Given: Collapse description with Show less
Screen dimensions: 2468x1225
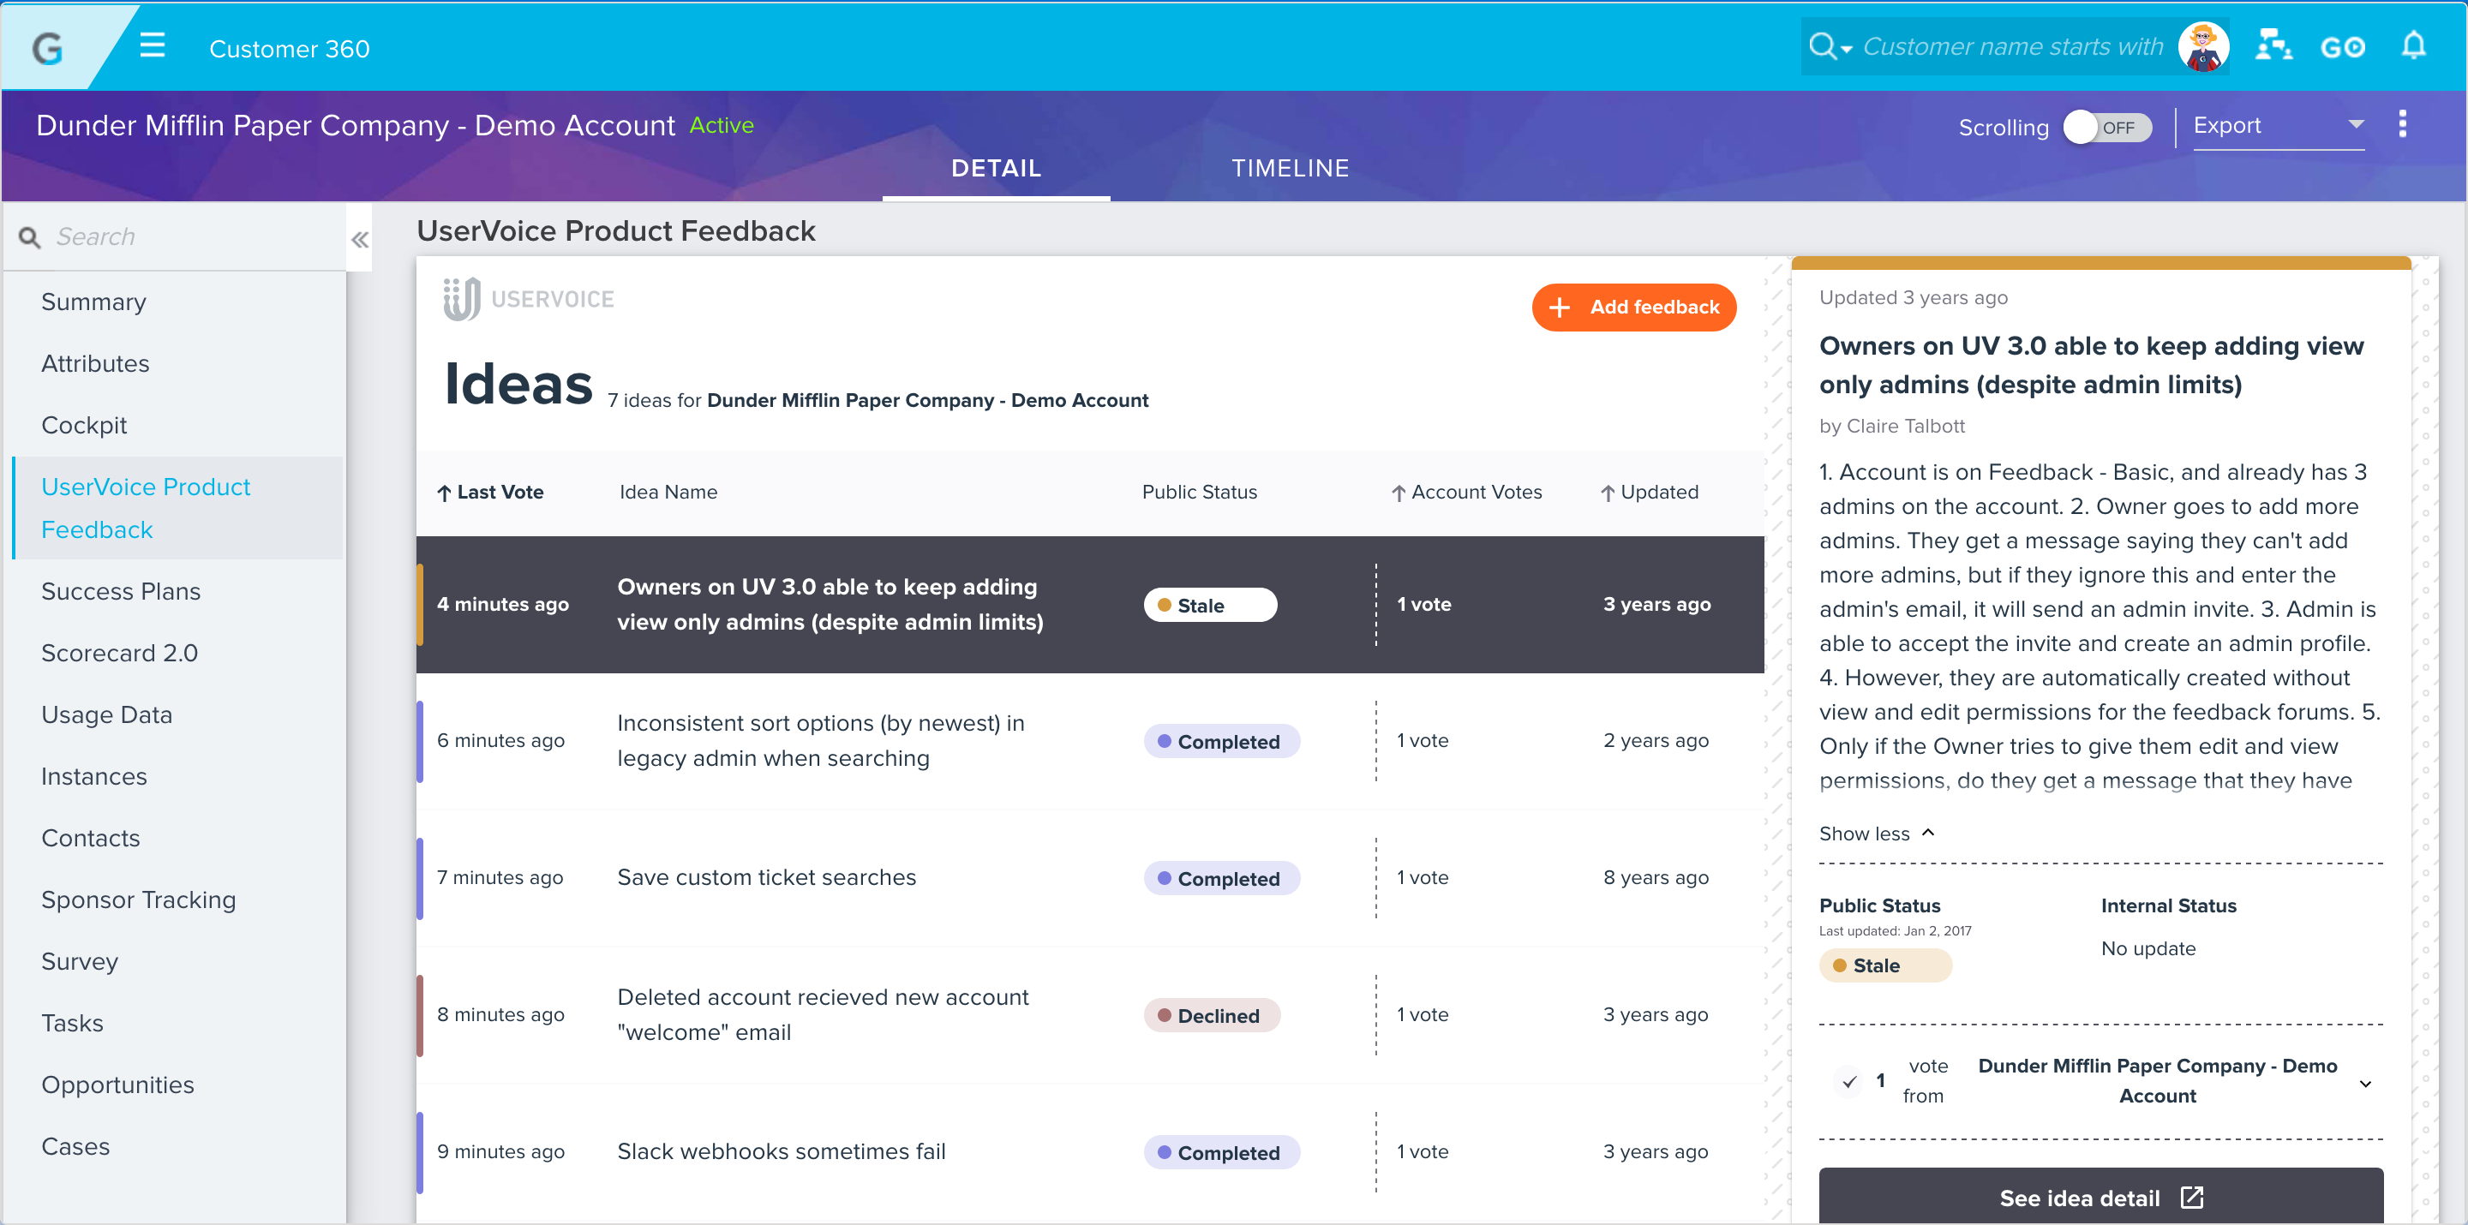Looking at the screenshot, I should (1876, 834).
